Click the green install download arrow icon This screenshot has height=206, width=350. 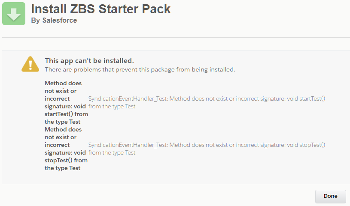coord(14,14)
